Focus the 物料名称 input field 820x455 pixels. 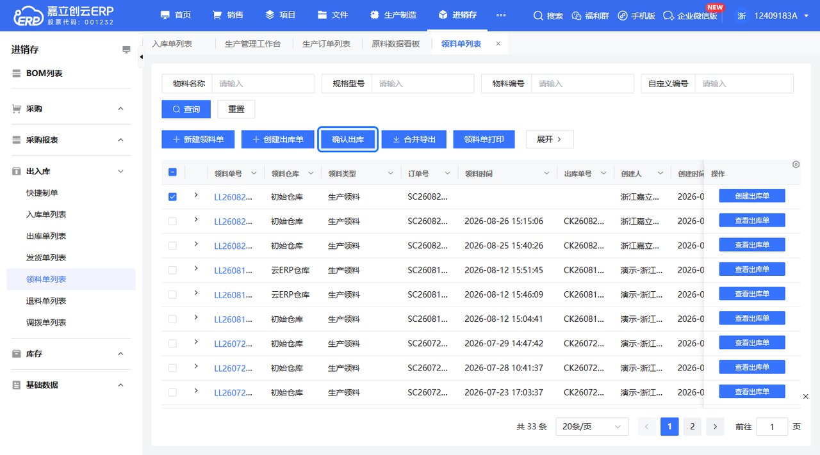[x=263, y=84]
